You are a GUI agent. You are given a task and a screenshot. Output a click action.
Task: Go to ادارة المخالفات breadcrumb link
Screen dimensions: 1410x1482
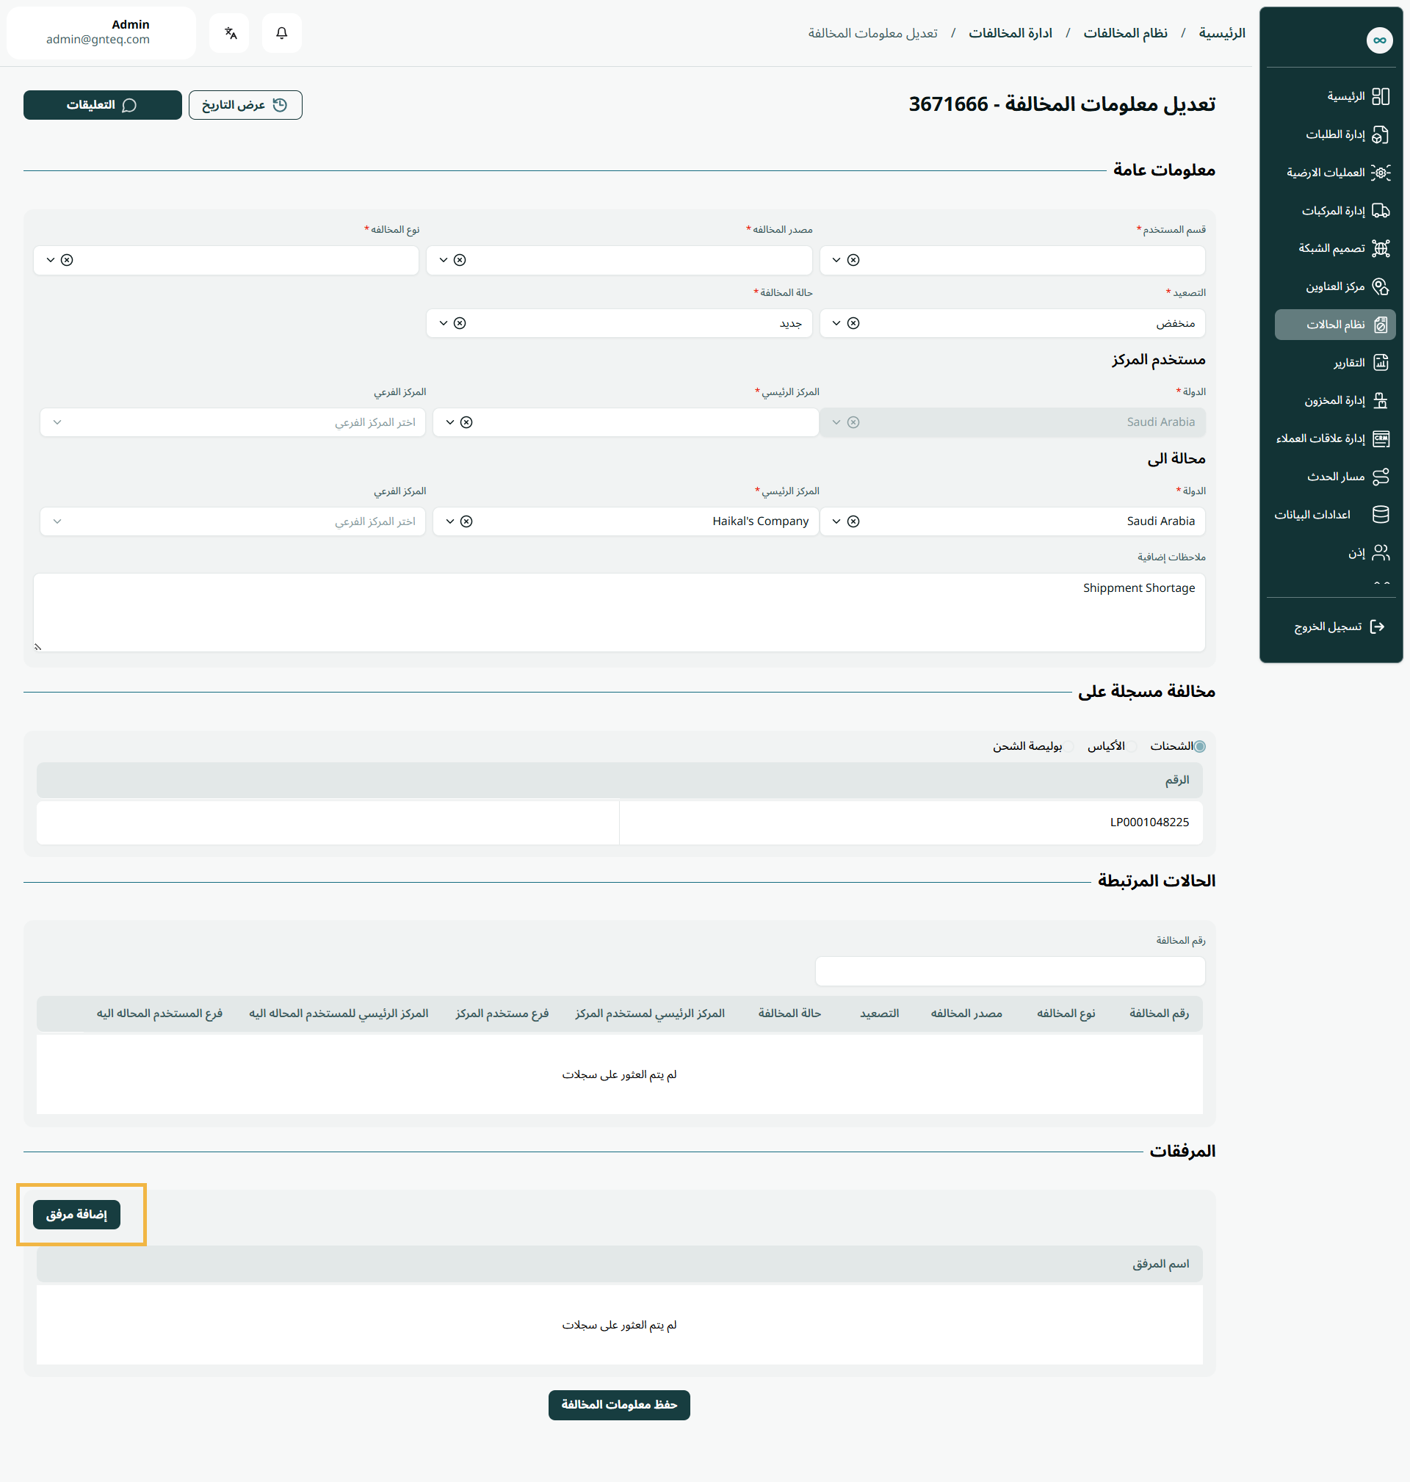coord(1010,33)
